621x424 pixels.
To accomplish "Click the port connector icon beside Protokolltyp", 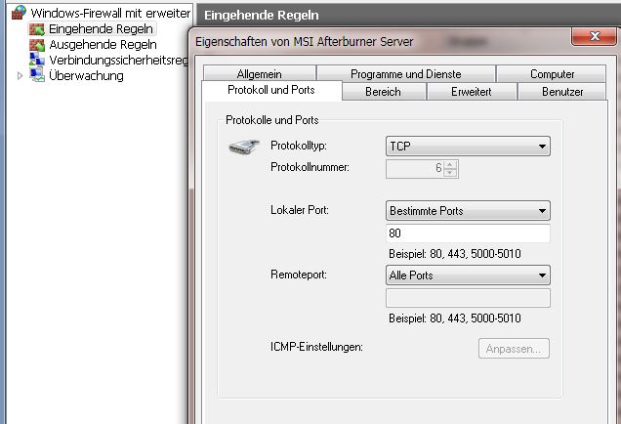I will [244, 147].
